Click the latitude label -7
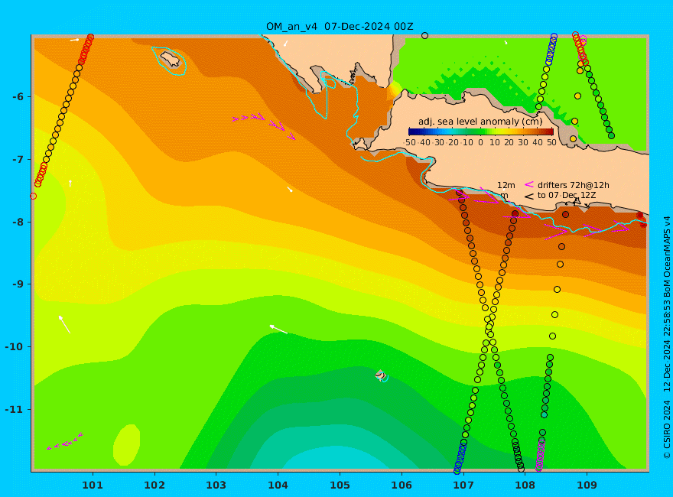 18,159
